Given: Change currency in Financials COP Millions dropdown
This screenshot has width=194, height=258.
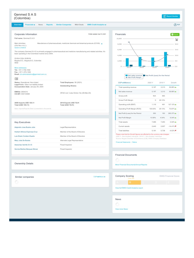Looking at the screenshot, I should (x=124, y=83).
